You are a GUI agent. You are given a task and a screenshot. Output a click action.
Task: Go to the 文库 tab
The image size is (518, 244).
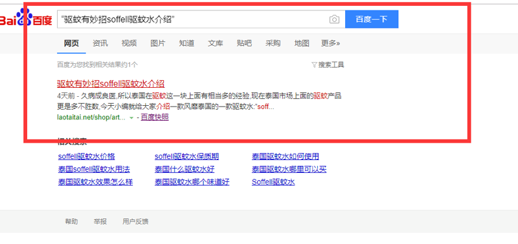216,43
